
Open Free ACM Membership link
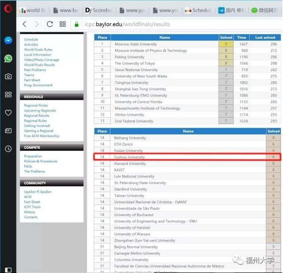coord(42,136)
